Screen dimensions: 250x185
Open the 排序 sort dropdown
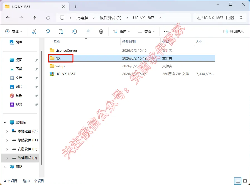coord(121,31)
